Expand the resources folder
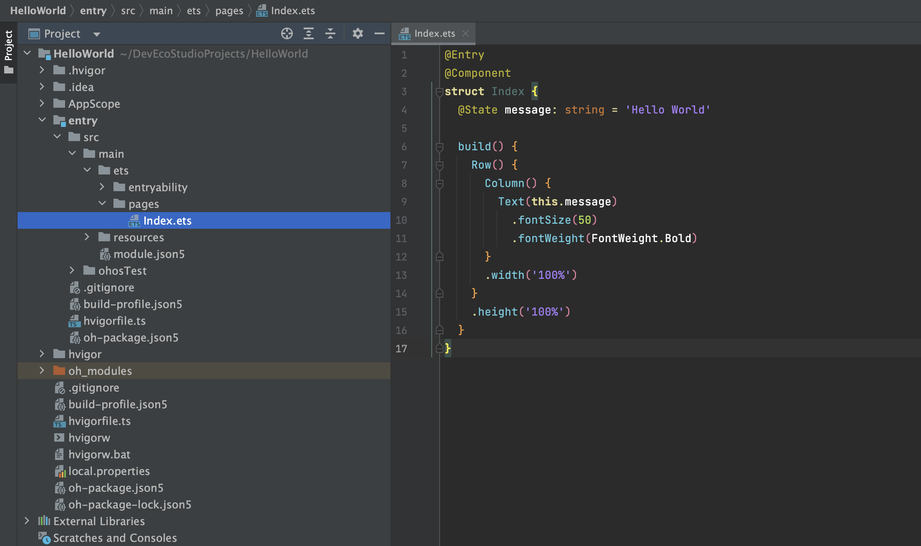The width and height of the screenshot is (921, 546). pos(87,237)
